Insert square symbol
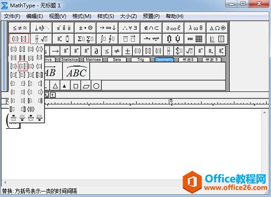 (76, 86)
